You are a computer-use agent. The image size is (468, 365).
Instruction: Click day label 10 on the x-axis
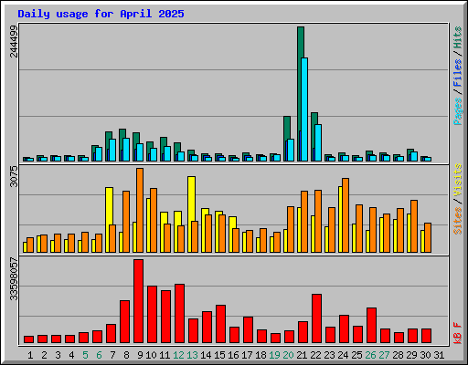[x=151, y=355]
